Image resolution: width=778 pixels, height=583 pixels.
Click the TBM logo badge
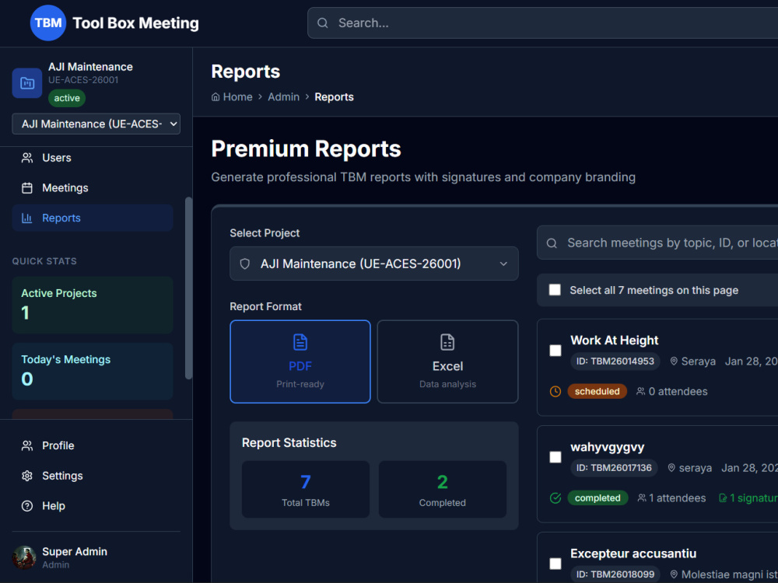coord(48,23)
